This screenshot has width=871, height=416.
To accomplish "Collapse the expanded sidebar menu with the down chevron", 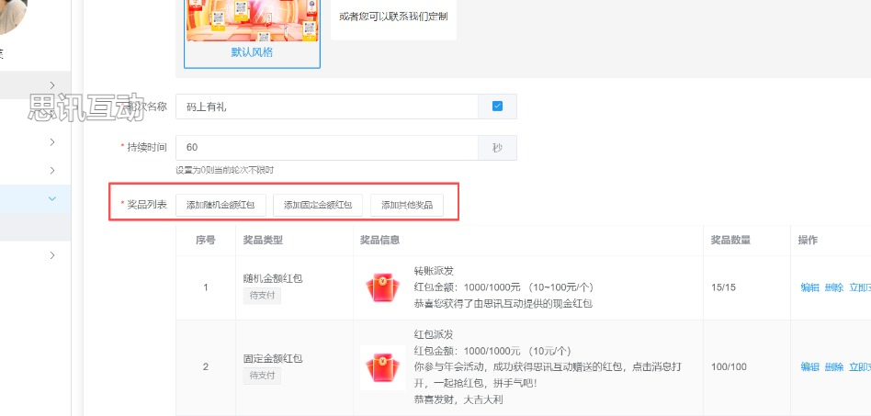I will (52, 198).
